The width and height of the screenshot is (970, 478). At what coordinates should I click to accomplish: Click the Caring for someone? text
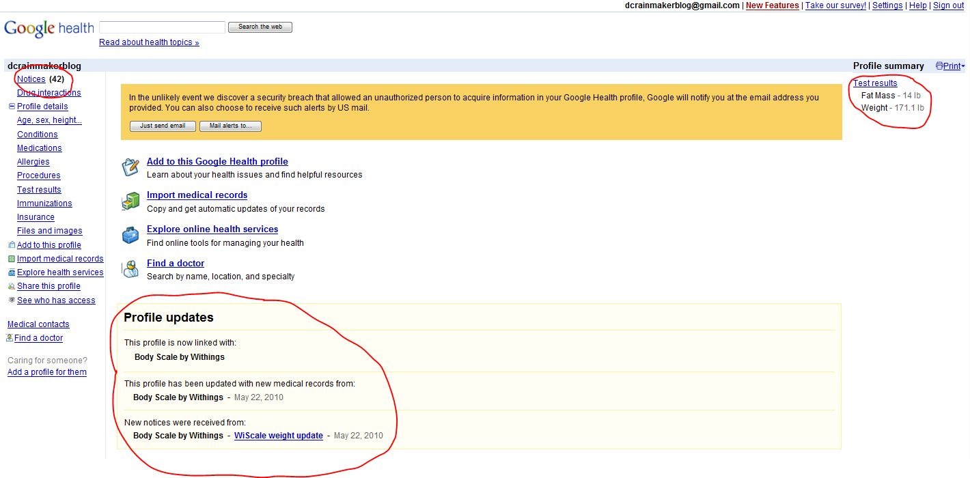47,361
